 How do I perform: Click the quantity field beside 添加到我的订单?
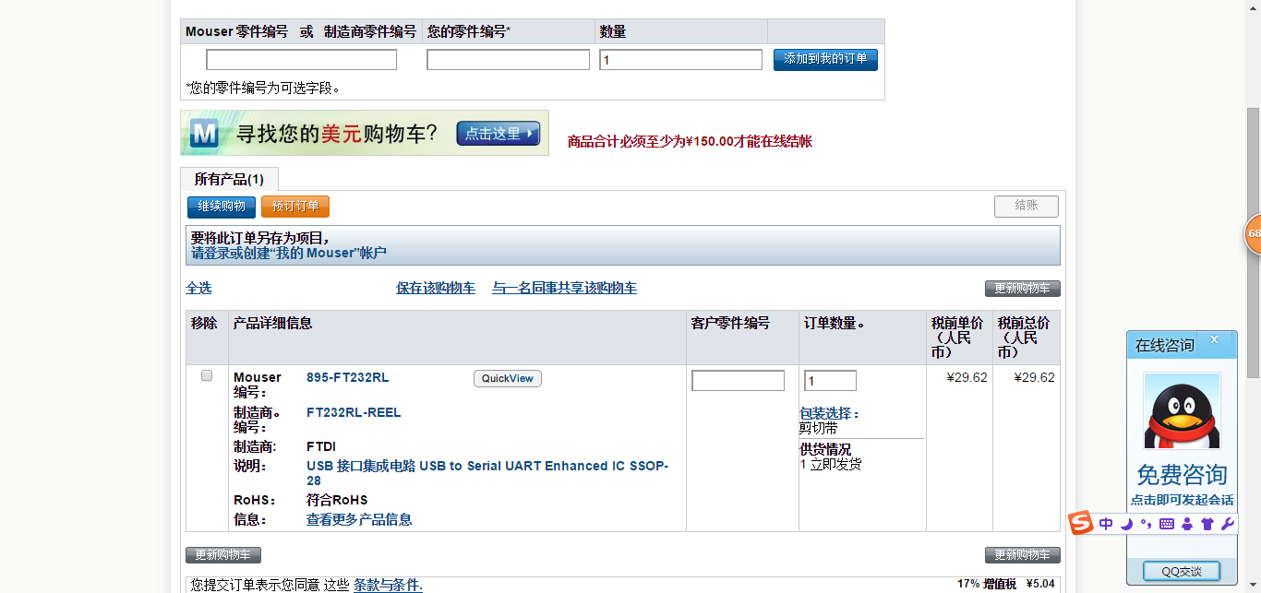point(680,60)
